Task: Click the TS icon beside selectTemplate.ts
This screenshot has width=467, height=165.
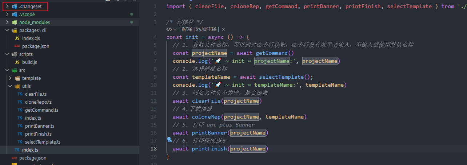Action: click(20, 142)
